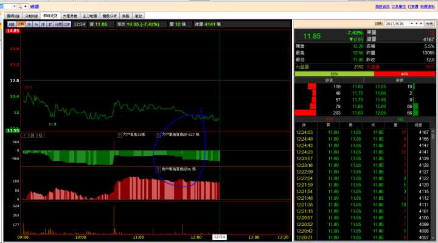Click the 設 settings button in indicator panel
The height and width of the screenshot is (243, 438).
point(33,135)
